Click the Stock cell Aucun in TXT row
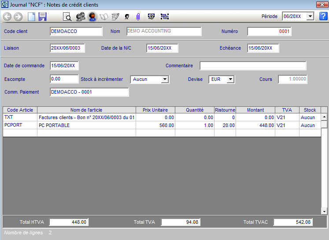Screen dimensions: 329x240 310,117
